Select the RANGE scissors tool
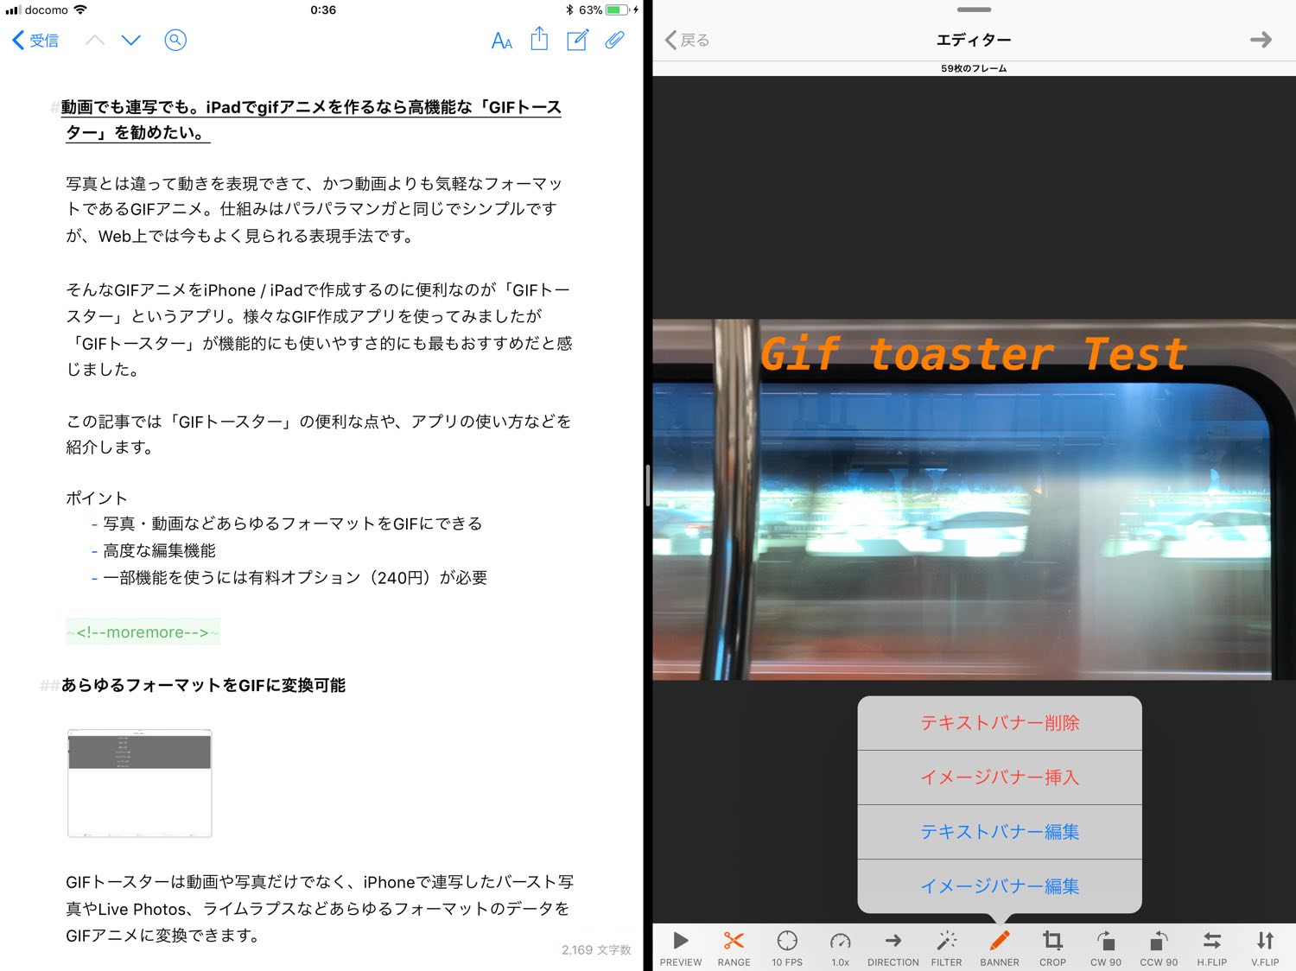 point(734,948)
